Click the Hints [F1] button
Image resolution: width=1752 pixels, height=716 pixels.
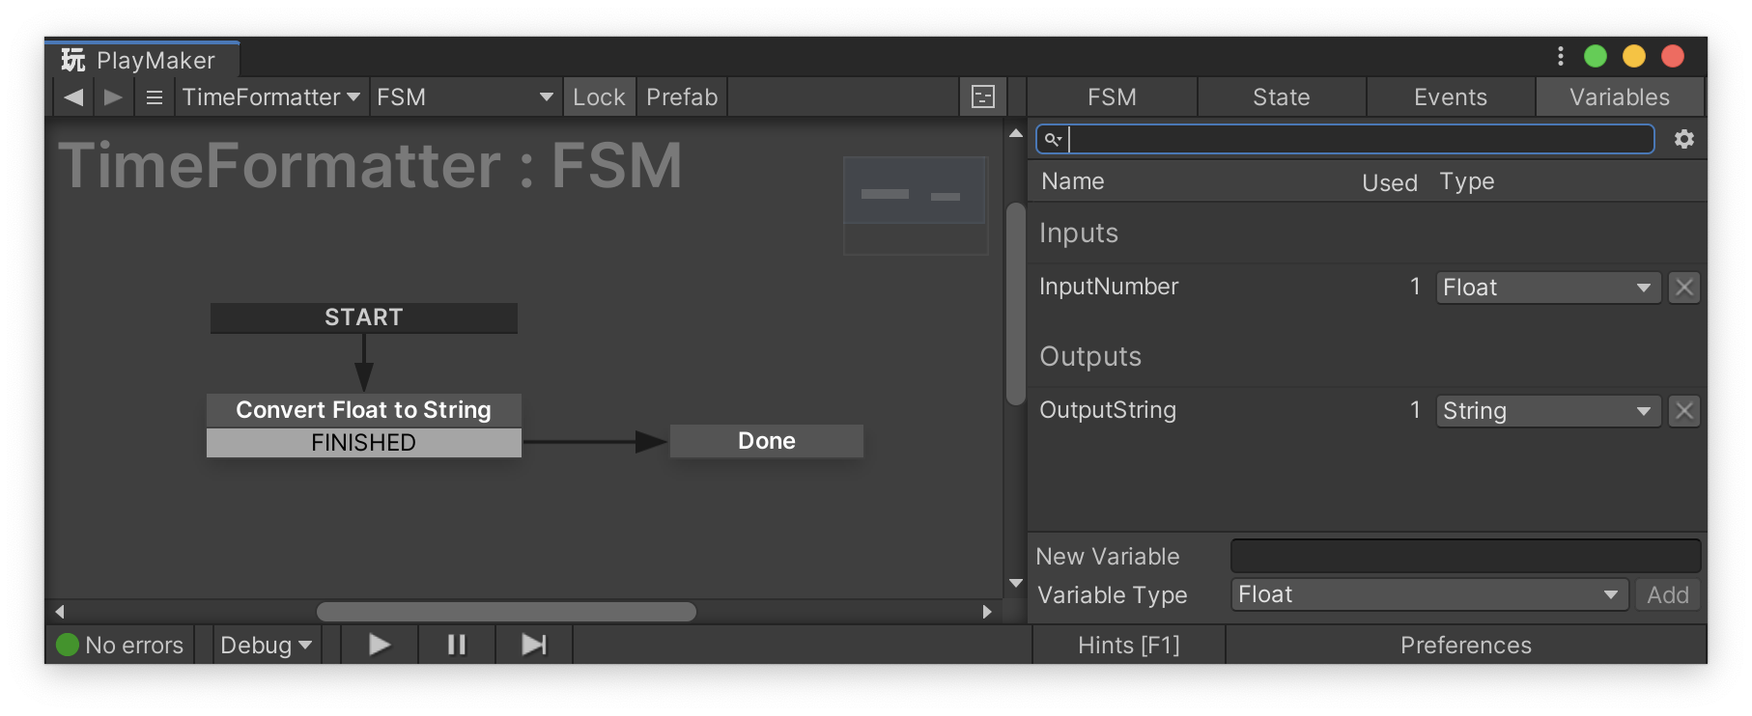pos(1128,645)
